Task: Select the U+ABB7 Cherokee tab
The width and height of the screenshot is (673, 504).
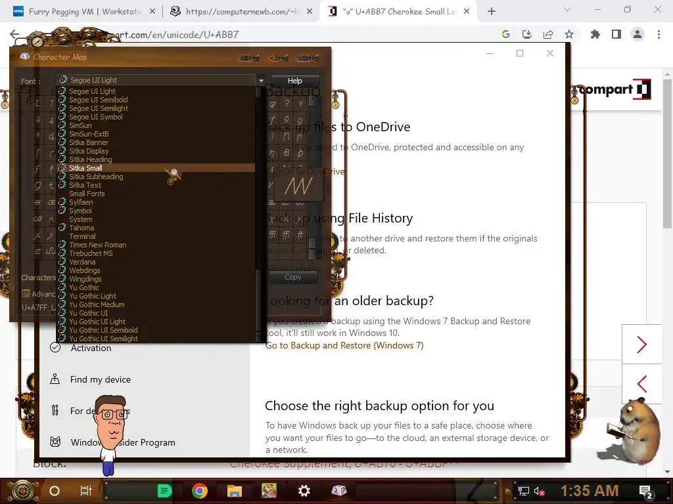Action: (x=400, y=12)
